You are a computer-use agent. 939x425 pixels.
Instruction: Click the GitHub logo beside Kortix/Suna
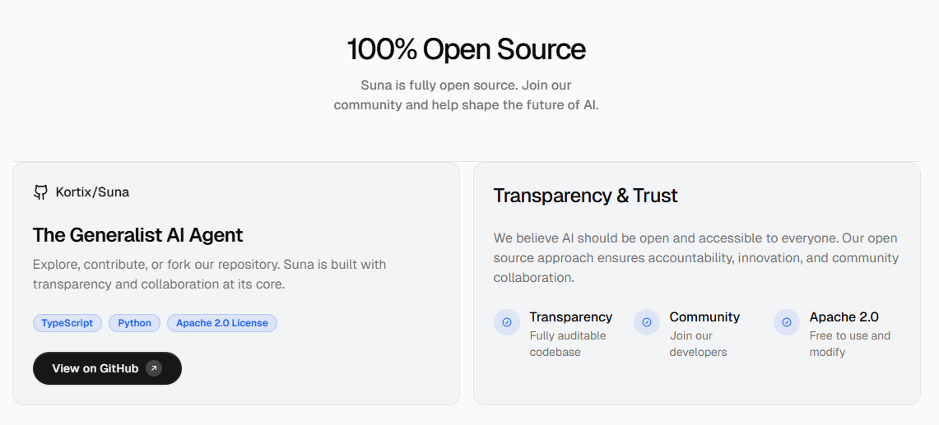pos(40,192)
